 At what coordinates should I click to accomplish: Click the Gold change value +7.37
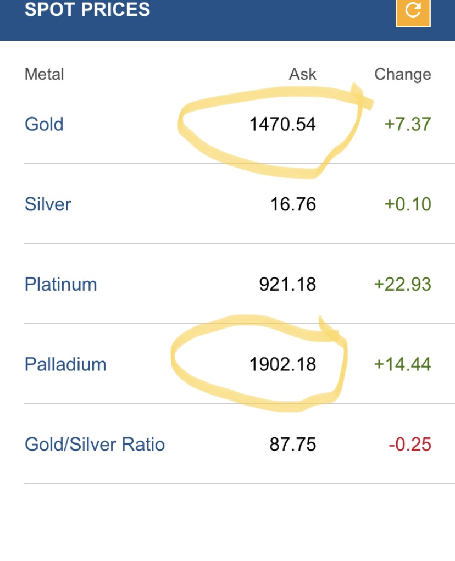pyautogui.click(x=408, y=125)
